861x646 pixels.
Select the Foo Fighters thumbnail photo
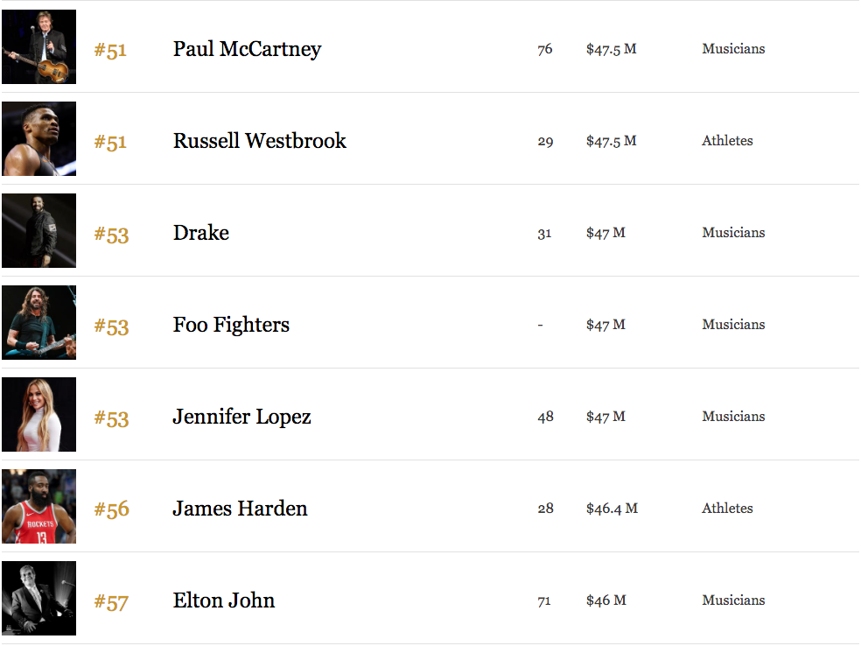click(x=39, y=322)
